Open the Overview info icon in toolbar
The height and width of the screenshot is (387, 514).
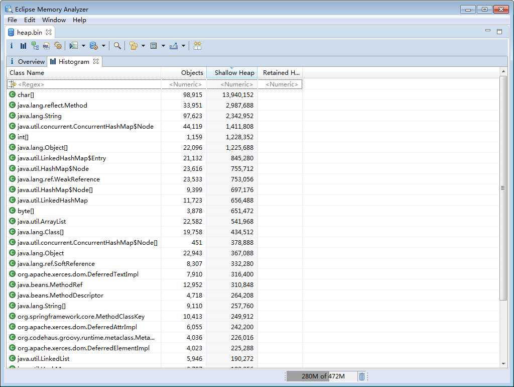pyautogui.click(x=12, y=46)
